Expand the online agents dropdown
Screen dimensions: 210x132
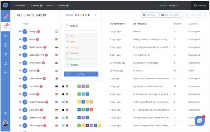pos(185,5)
